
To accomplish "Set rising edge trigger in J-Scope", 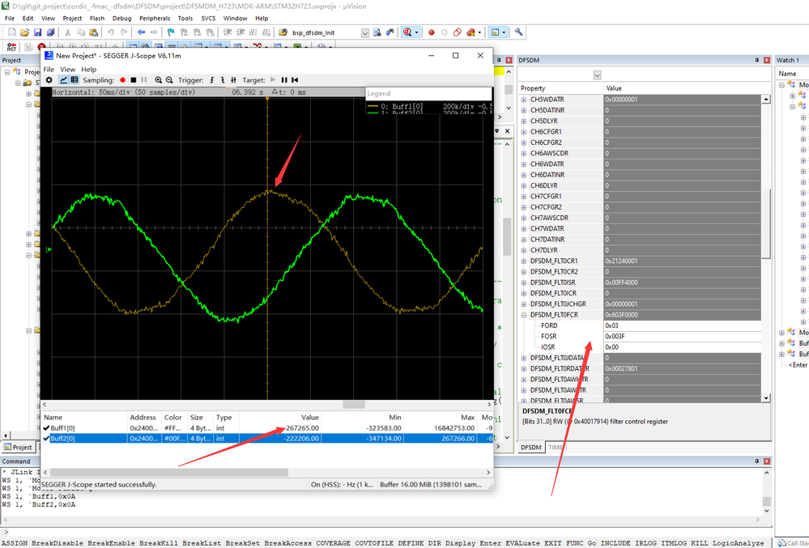I will click(211, 80).
